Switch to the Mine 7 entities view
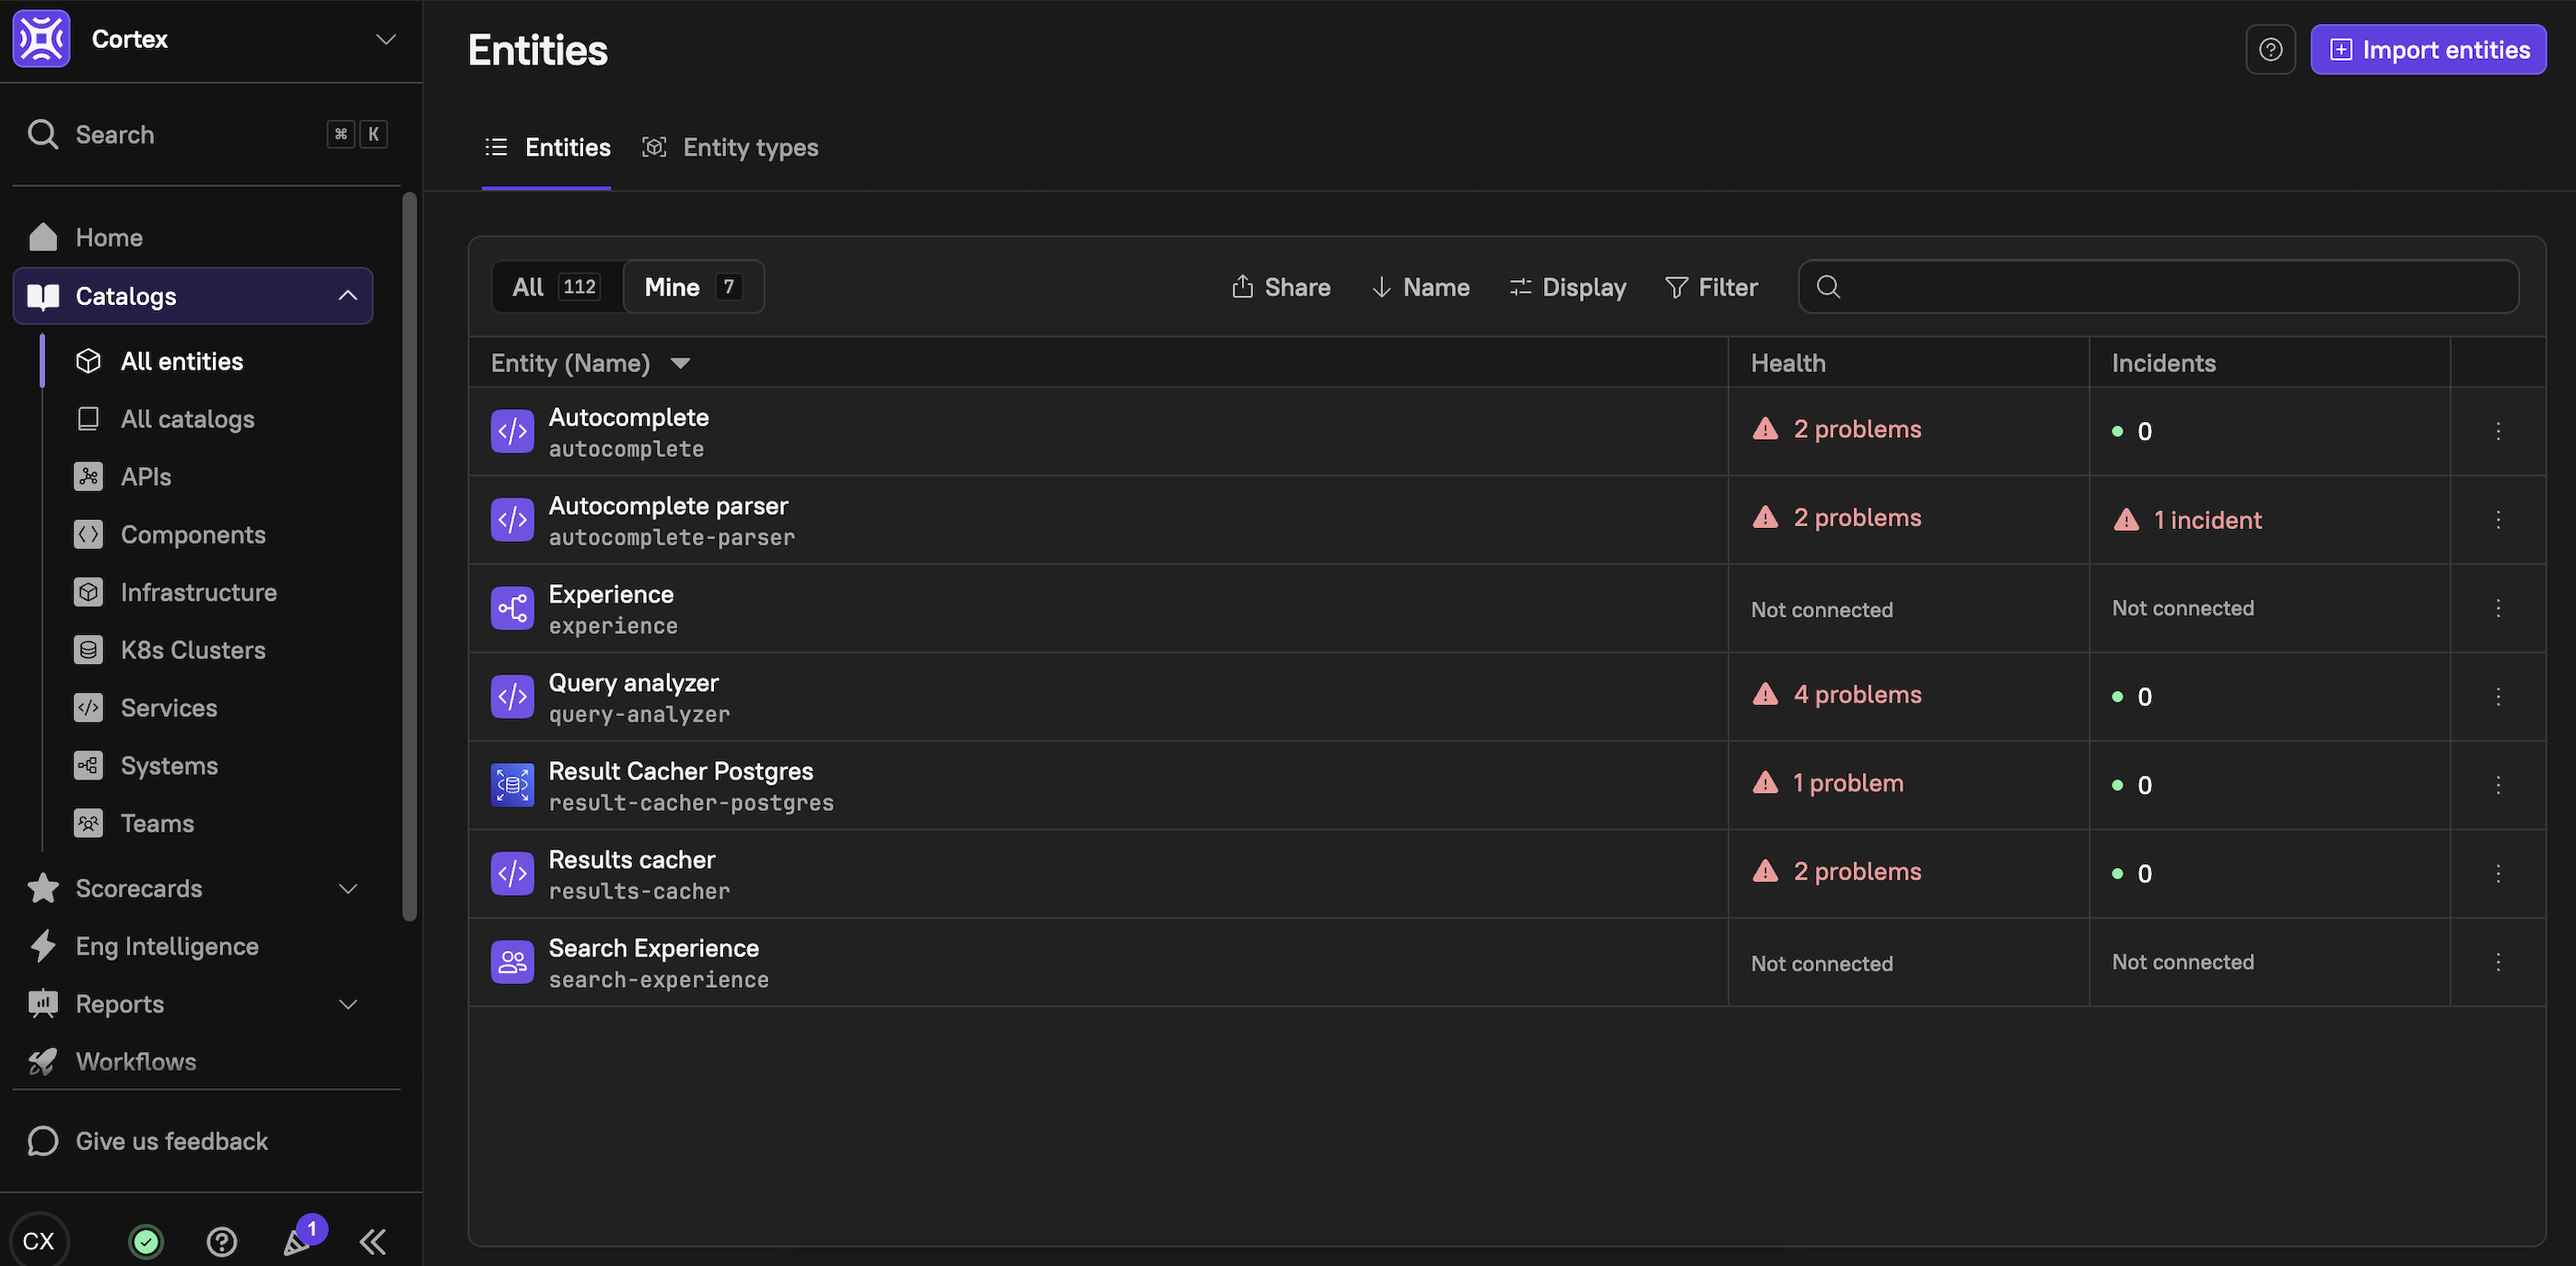This screenshot has width=2576, height=1266. point(692,287)
